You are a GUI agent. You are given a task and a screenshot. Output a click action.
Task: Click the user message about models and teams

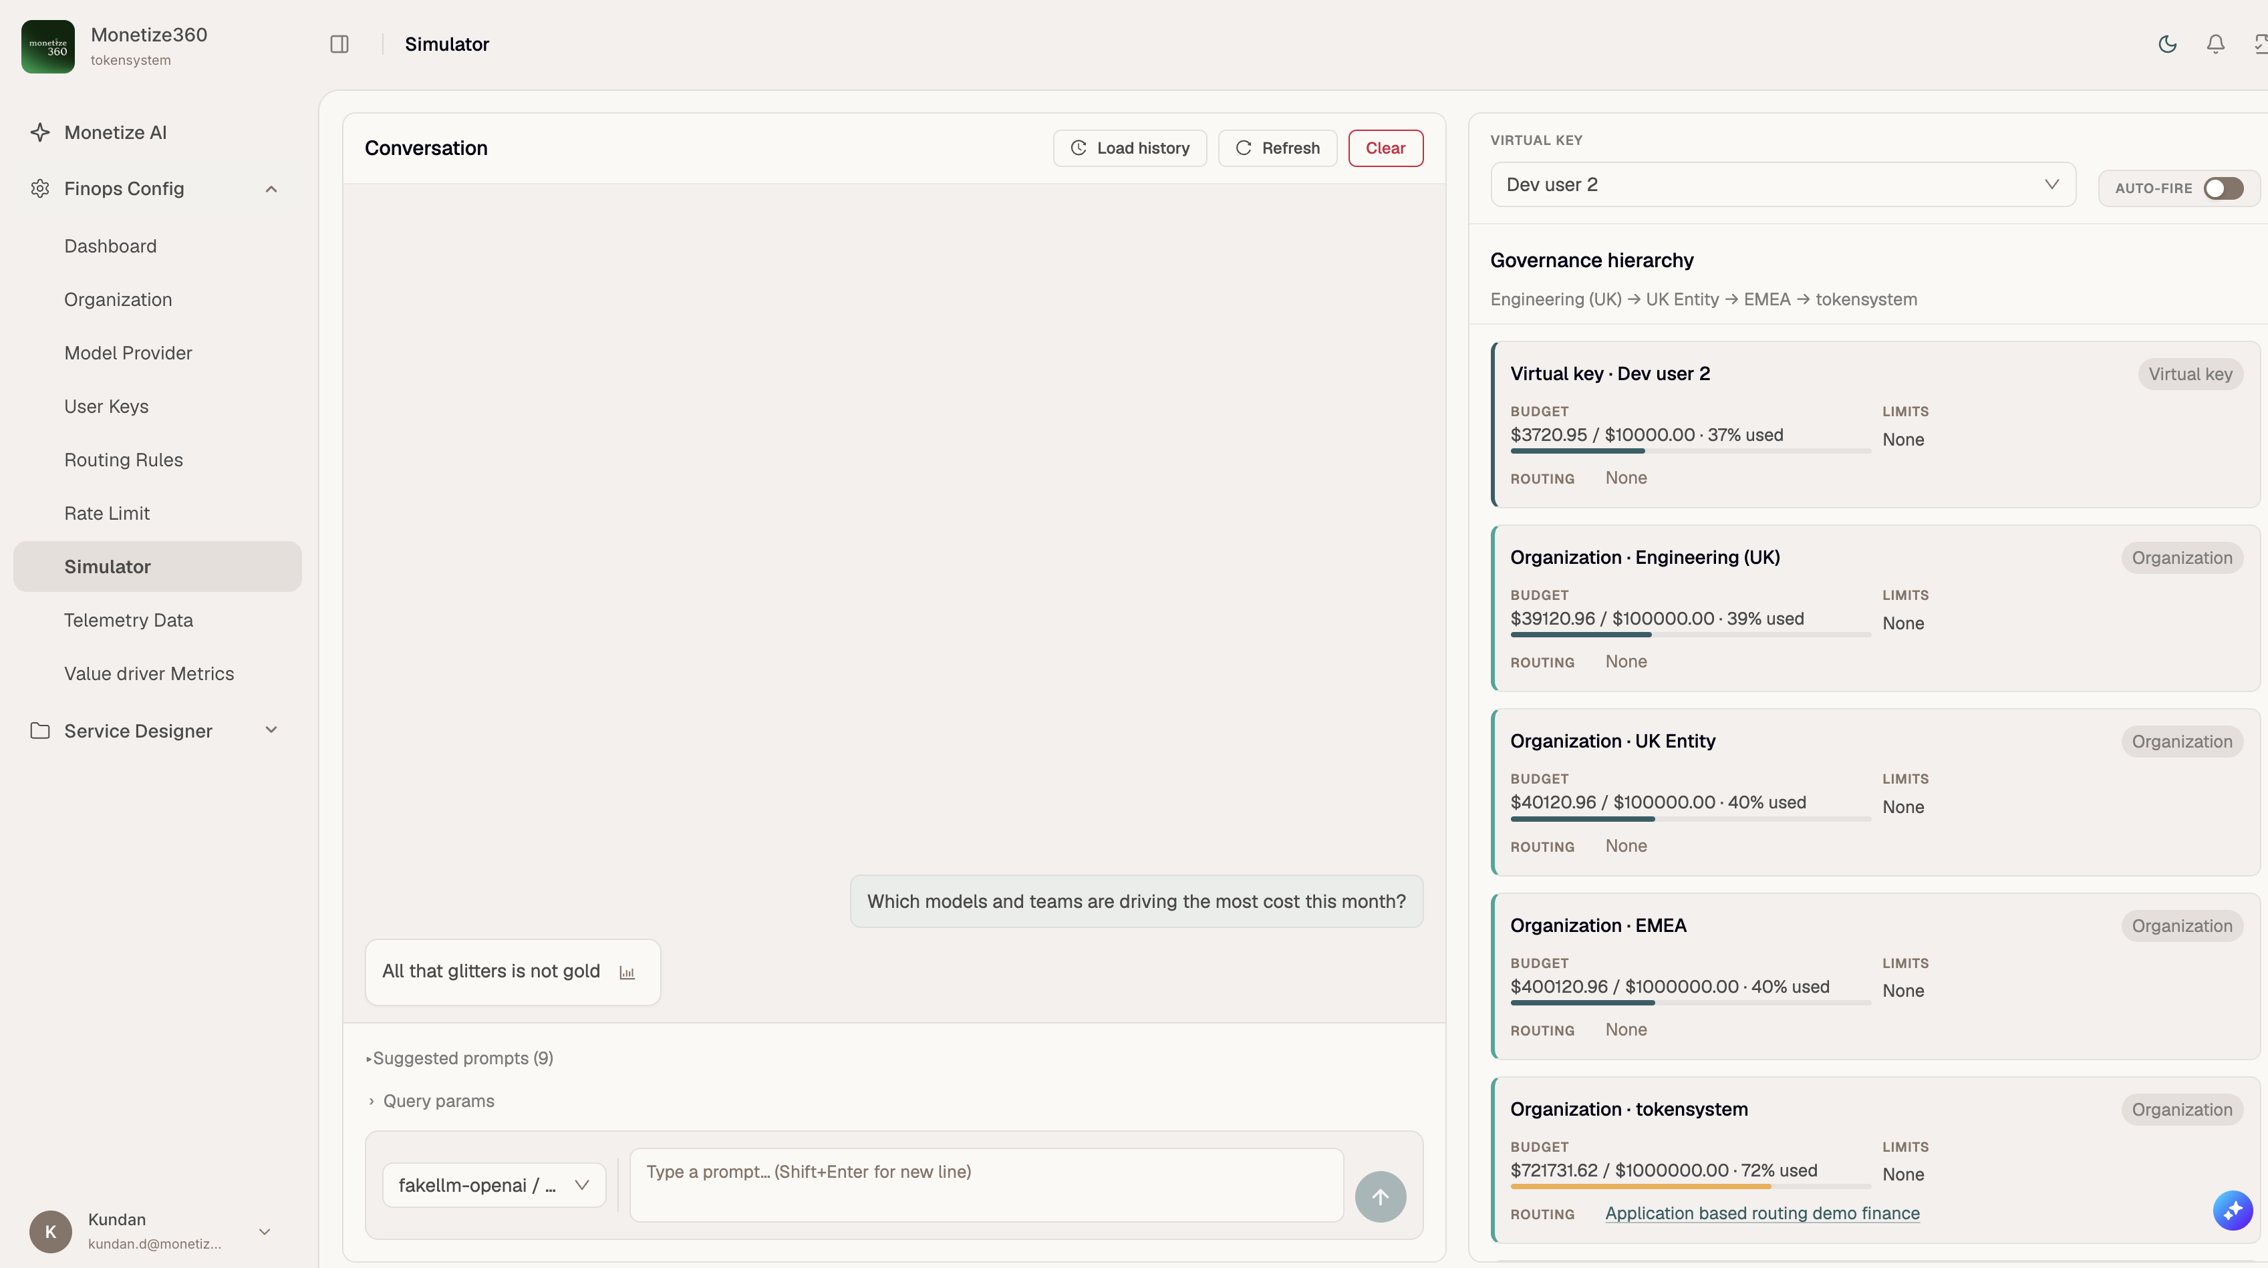(1136, 901)
